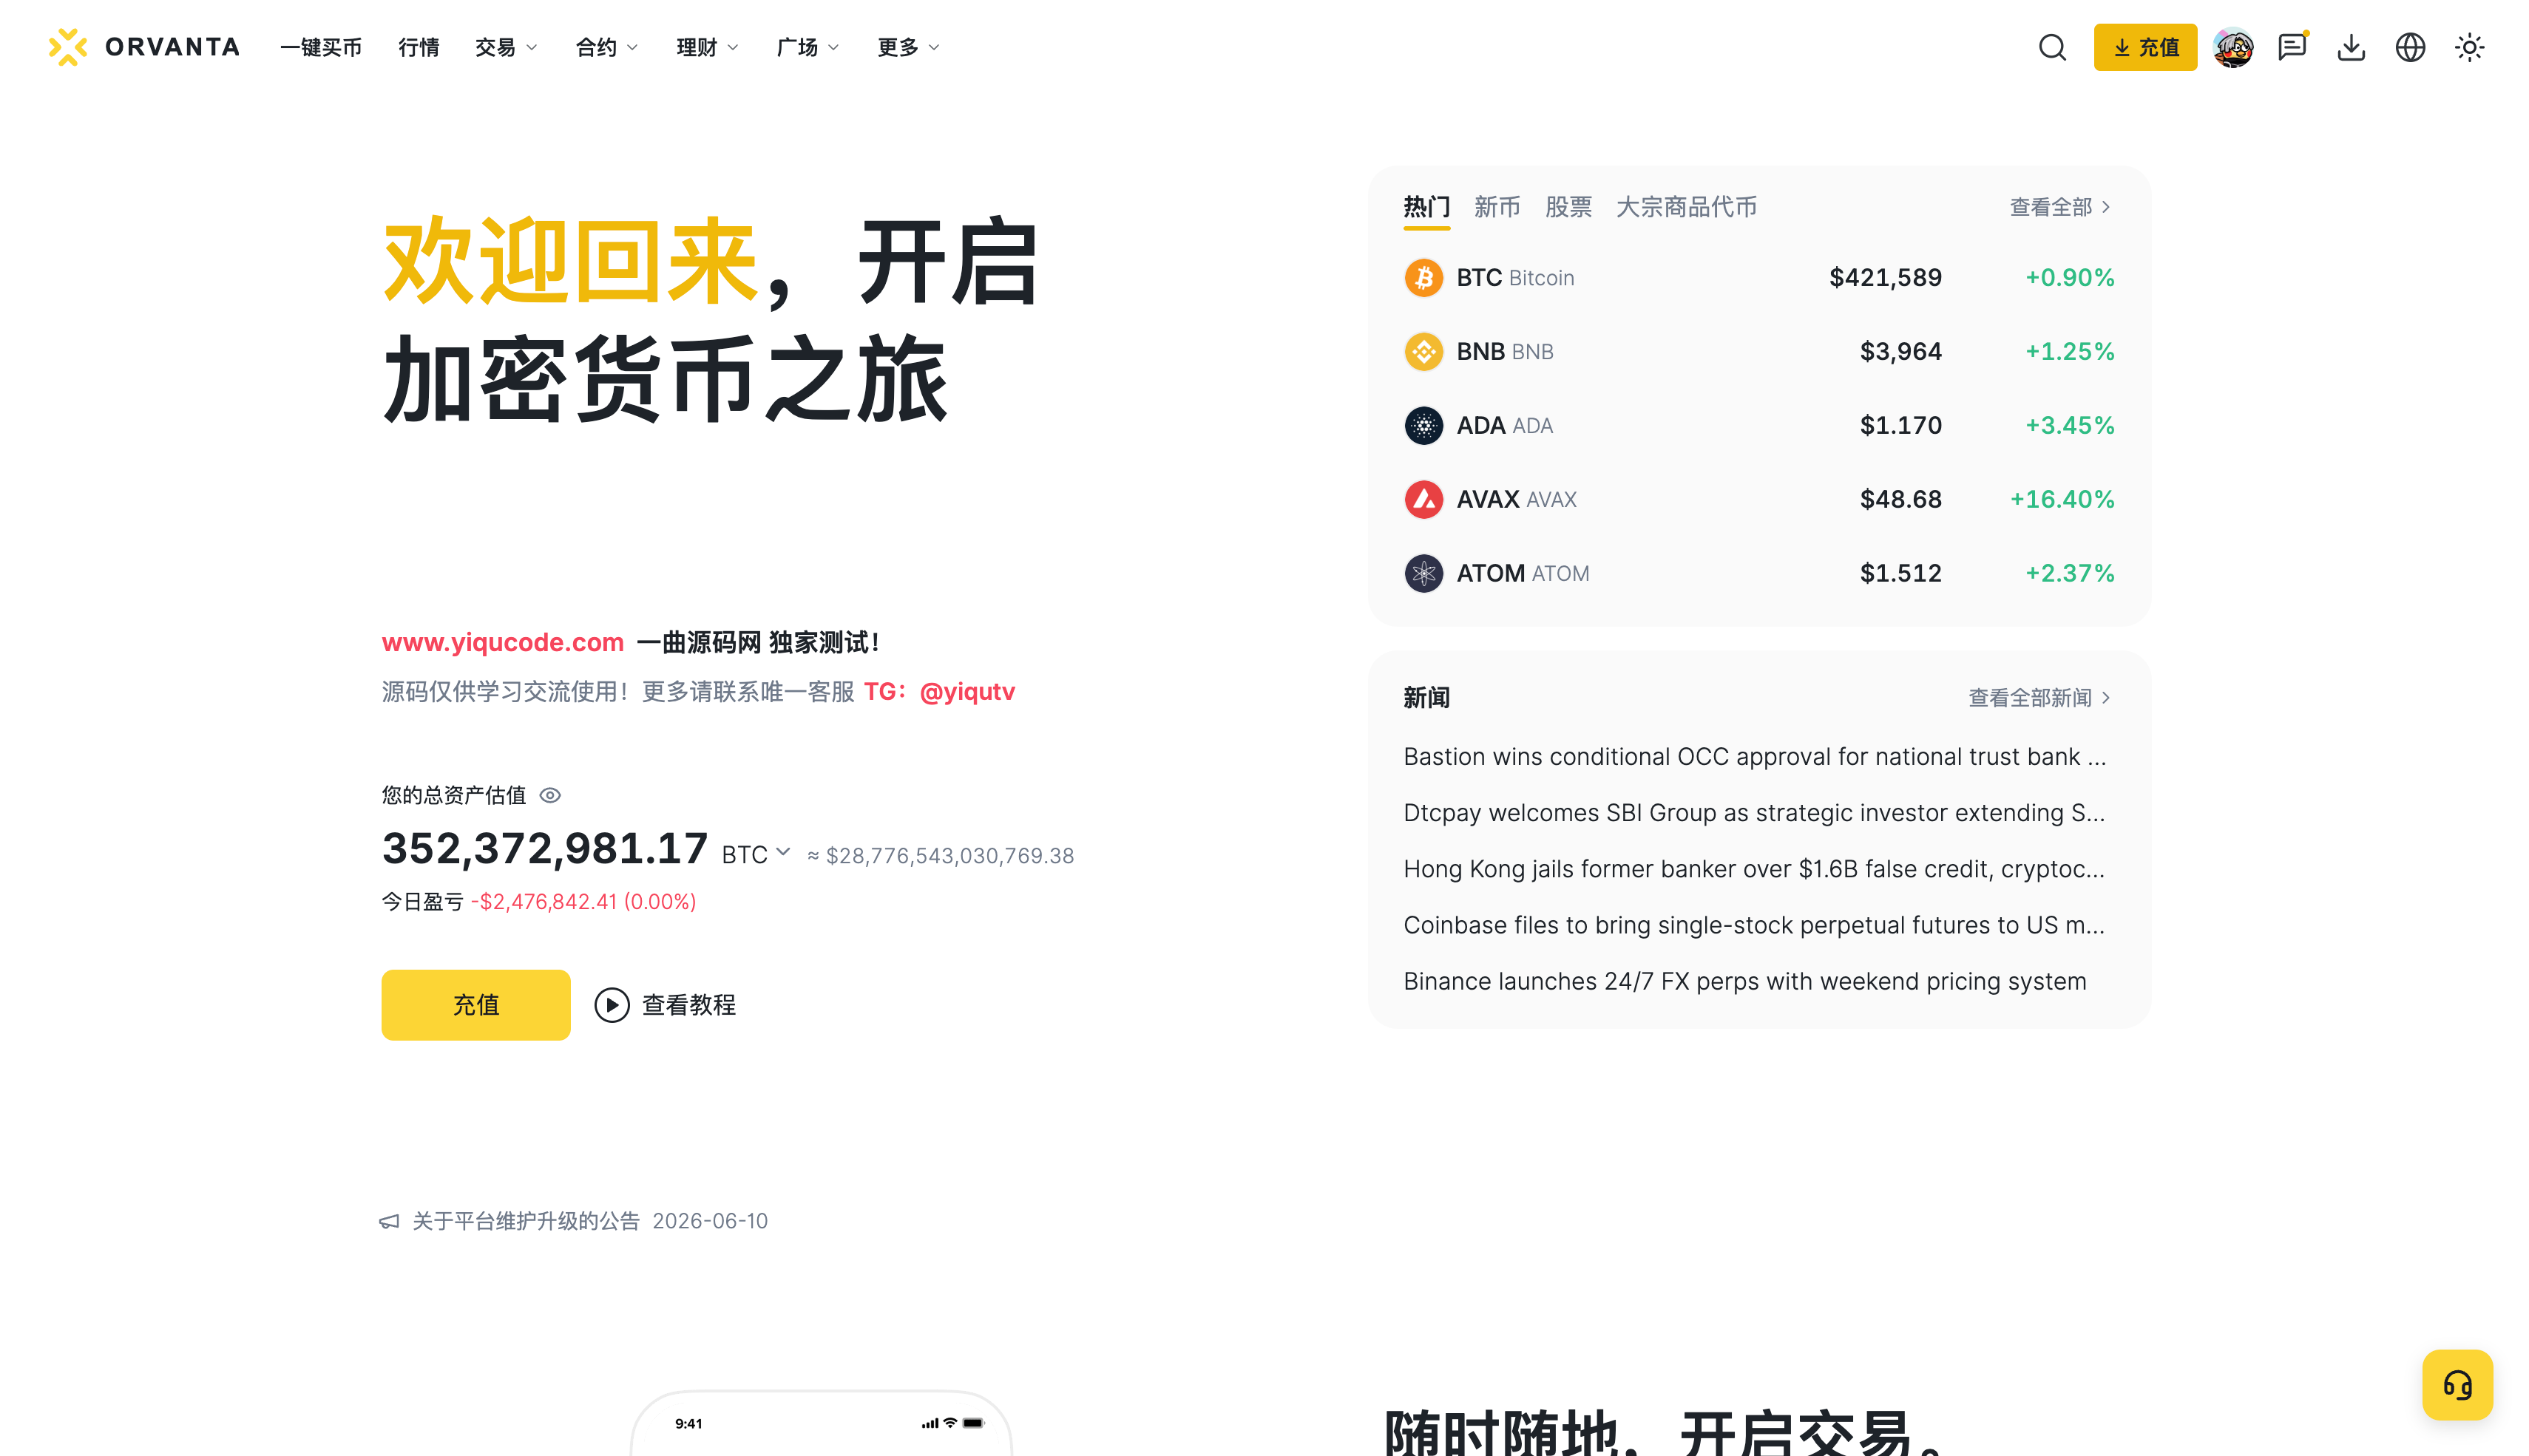The height and width of the screenshot is (1456, 2529).
Task: Click the large yellow 充值 button
Action: click(476, 1005)
